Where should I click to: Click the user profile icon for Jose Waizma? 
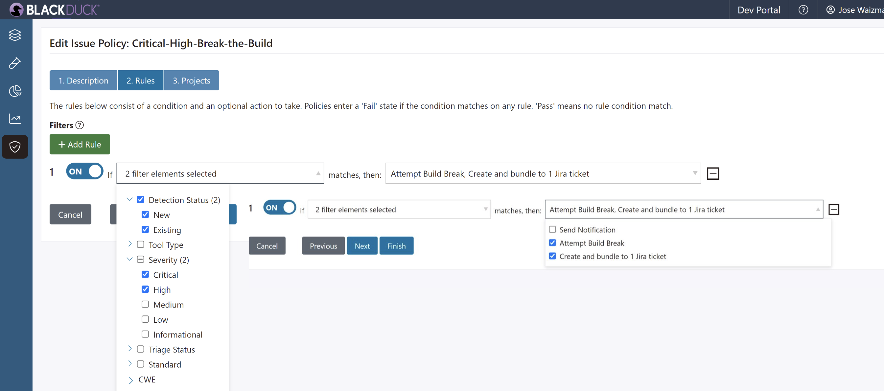click(830, 9)
